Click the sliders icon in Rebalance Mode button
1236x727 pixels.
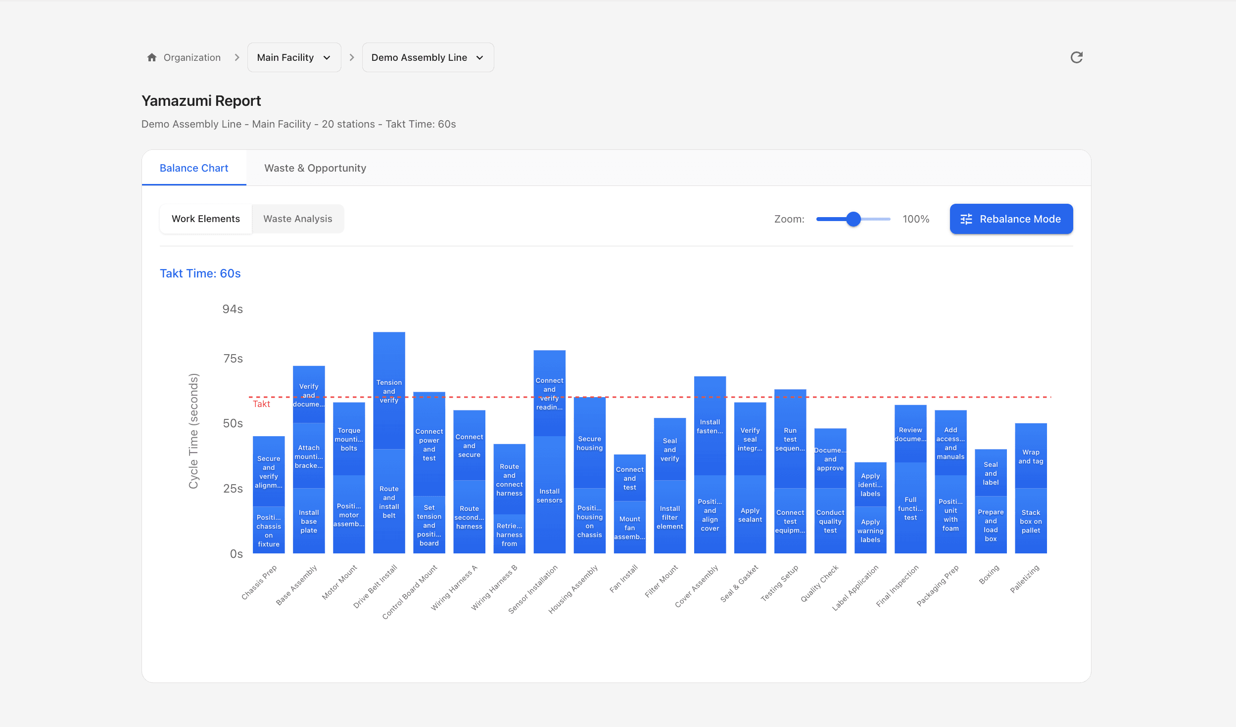coord(966,219)
